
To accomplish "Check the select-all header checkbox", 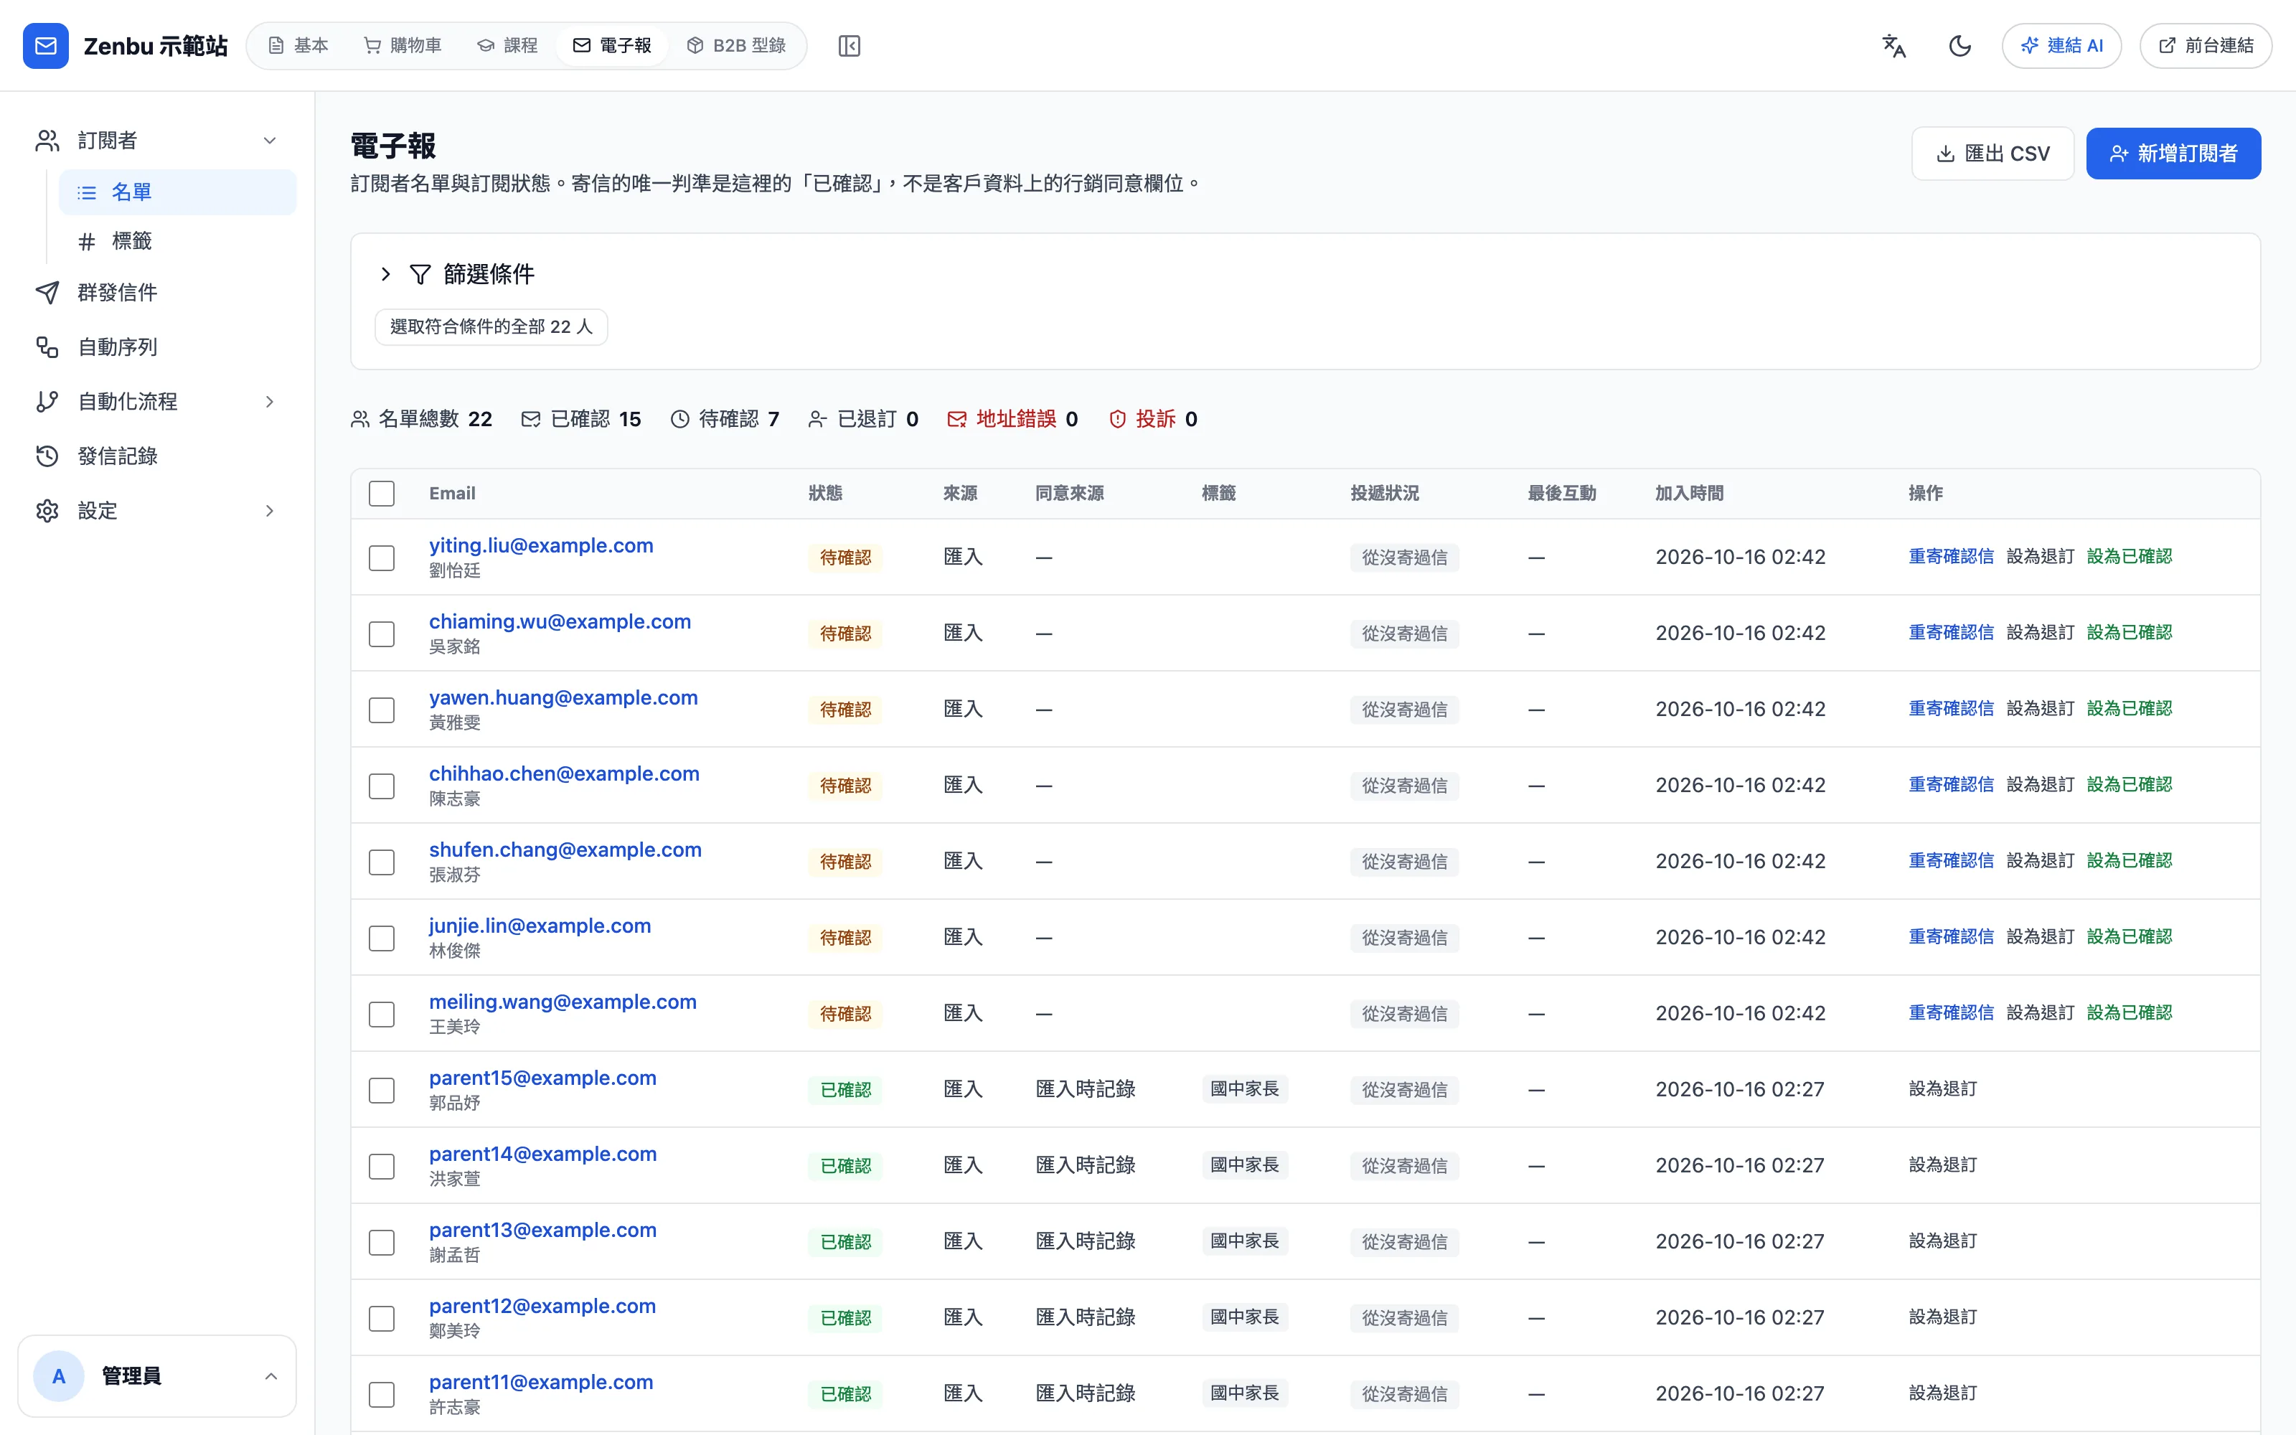I will pos(382,494).
